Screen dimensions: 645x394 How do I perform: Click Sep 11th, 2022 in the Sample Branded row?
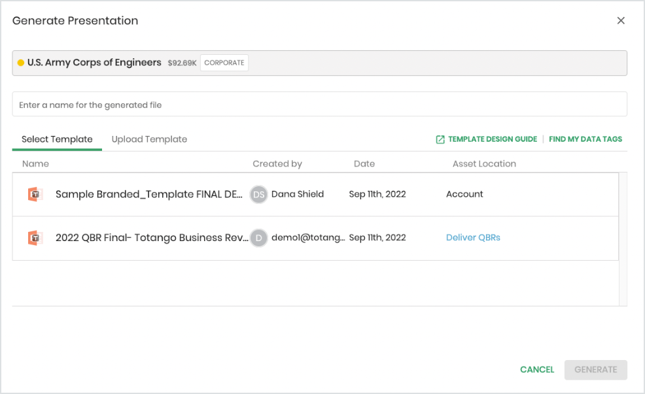(x=377, y=194)
